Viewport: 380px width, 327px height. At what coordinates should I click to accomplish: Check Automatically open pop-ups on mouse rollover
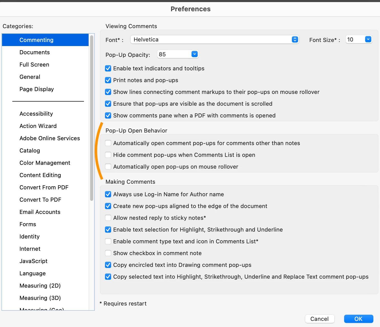pyautogui.click(x=108, y=167)
